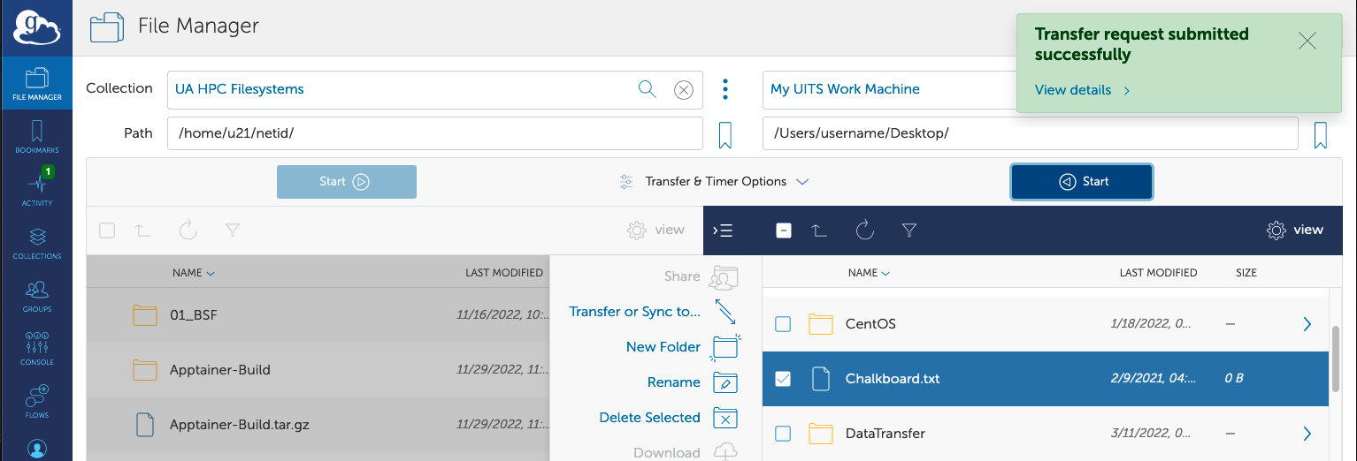Viewport: 1357px width, 461px height.
Task: Check the CentOS folder checkbox
Action: (x=783, y=324)
